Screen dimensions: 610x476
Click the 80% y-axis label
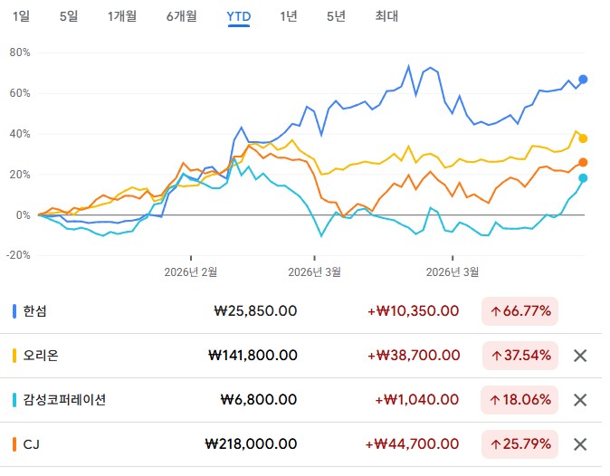pos(20,52)
